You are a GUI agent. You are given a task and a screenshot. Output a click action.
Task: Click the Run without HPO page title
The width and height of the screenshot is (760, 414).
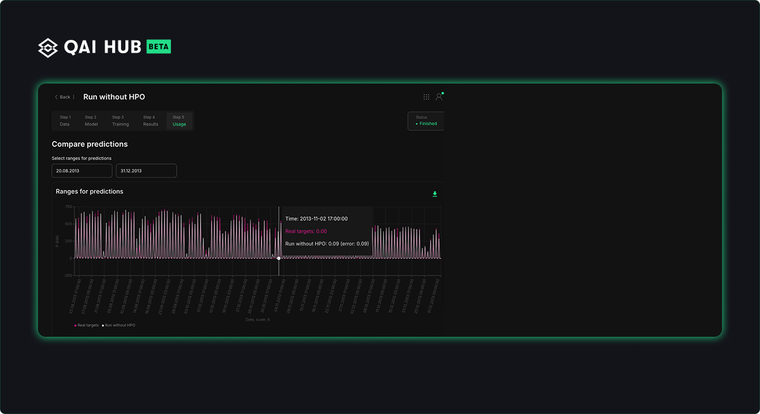[114, 97]
